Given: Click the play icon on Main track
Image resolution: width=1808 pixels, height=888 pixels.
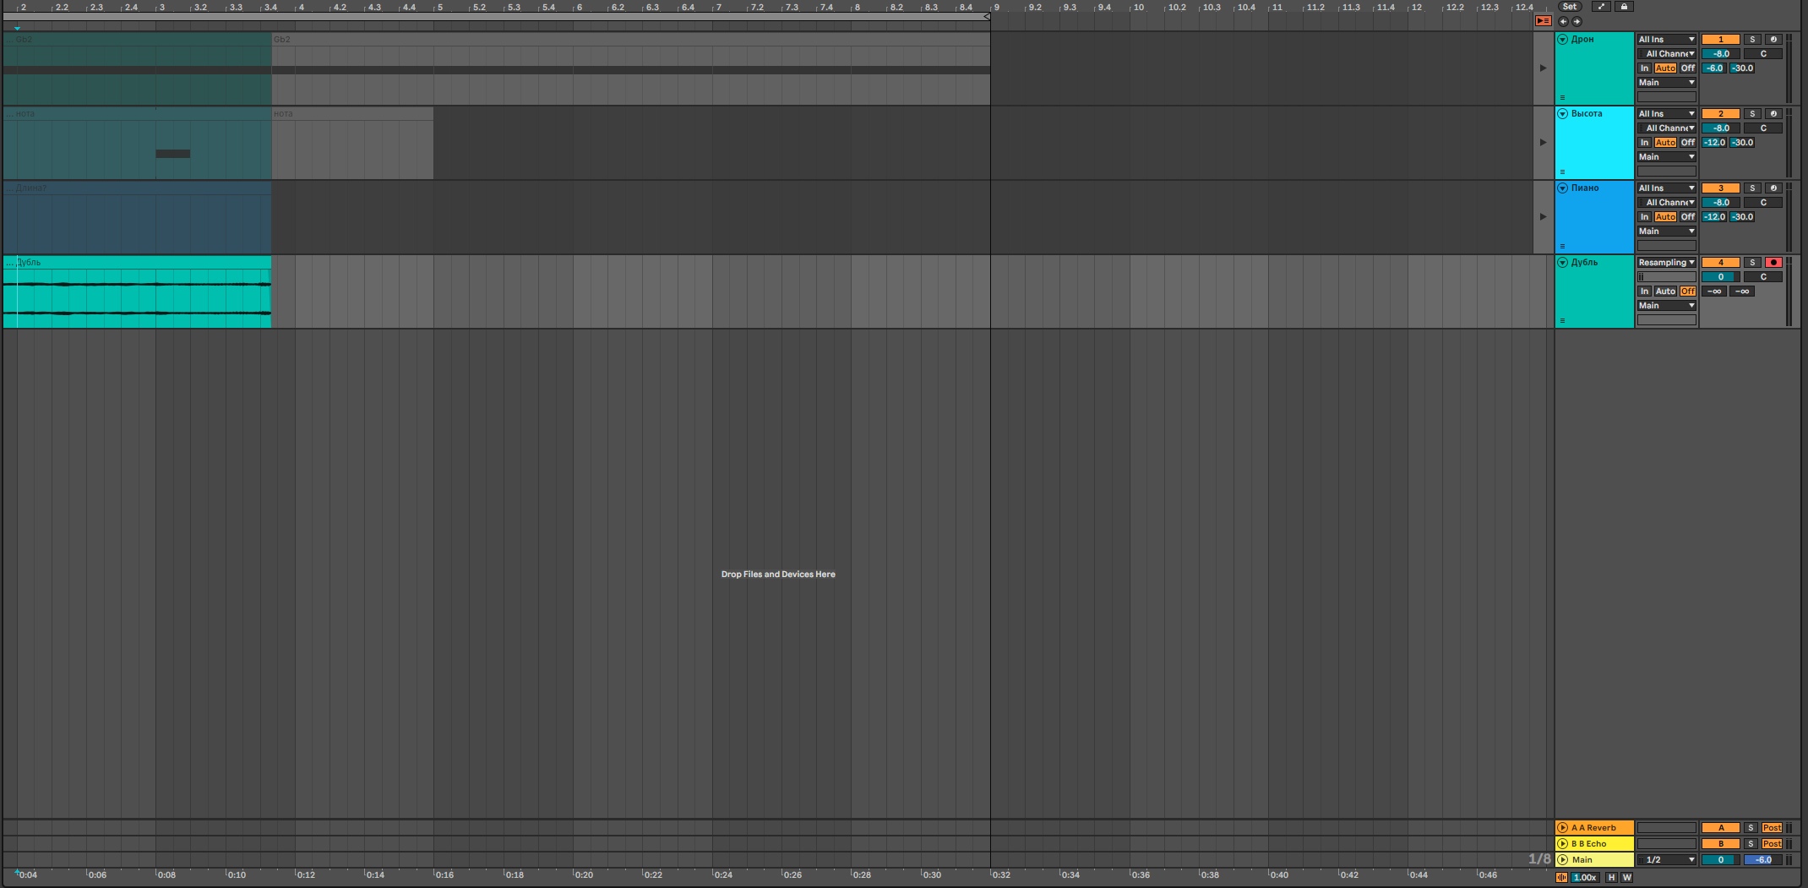Looking at the screenshot, I should (1563, 860).
